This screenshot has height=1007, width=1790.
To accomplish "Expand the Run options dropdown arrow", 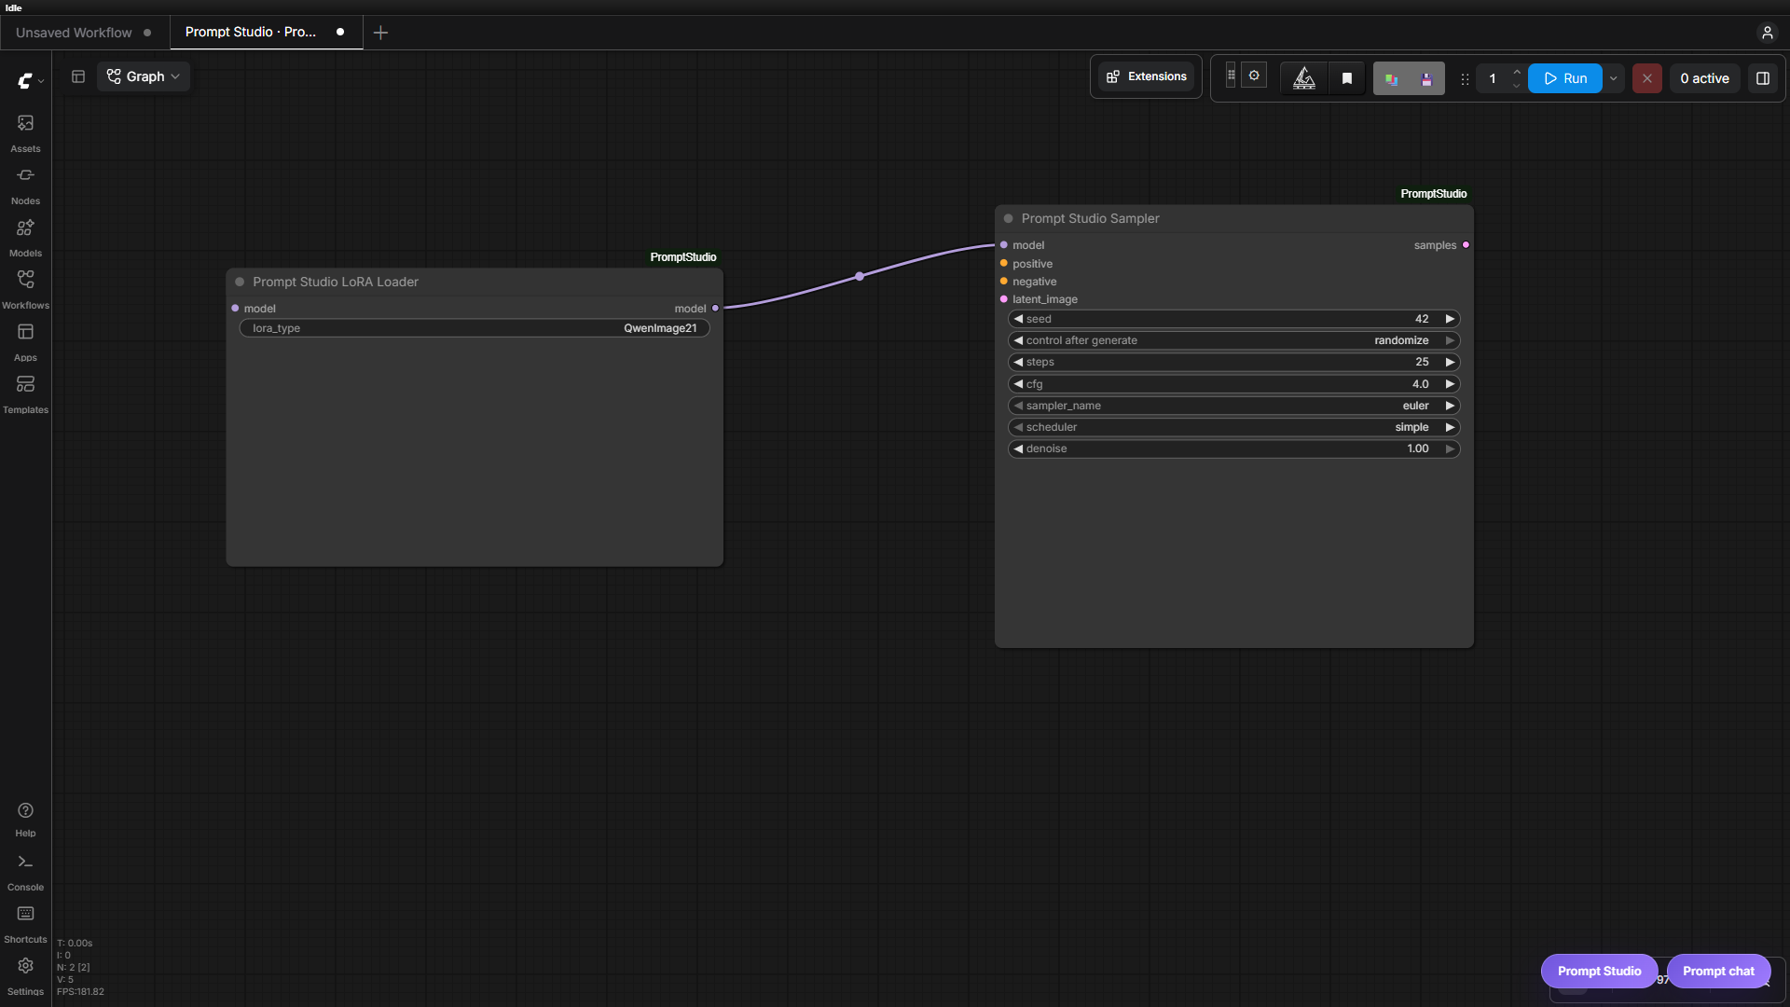I will tap(1613, 78).
